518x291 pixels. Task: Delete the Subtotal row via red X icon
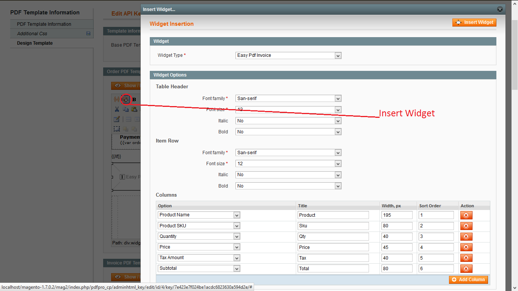pyautogui.click(x=466, y=268)
